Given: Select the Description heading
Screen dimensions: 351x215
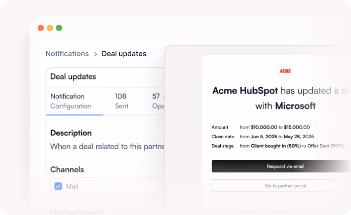Looking at the screenshot, I should point(71,133).
